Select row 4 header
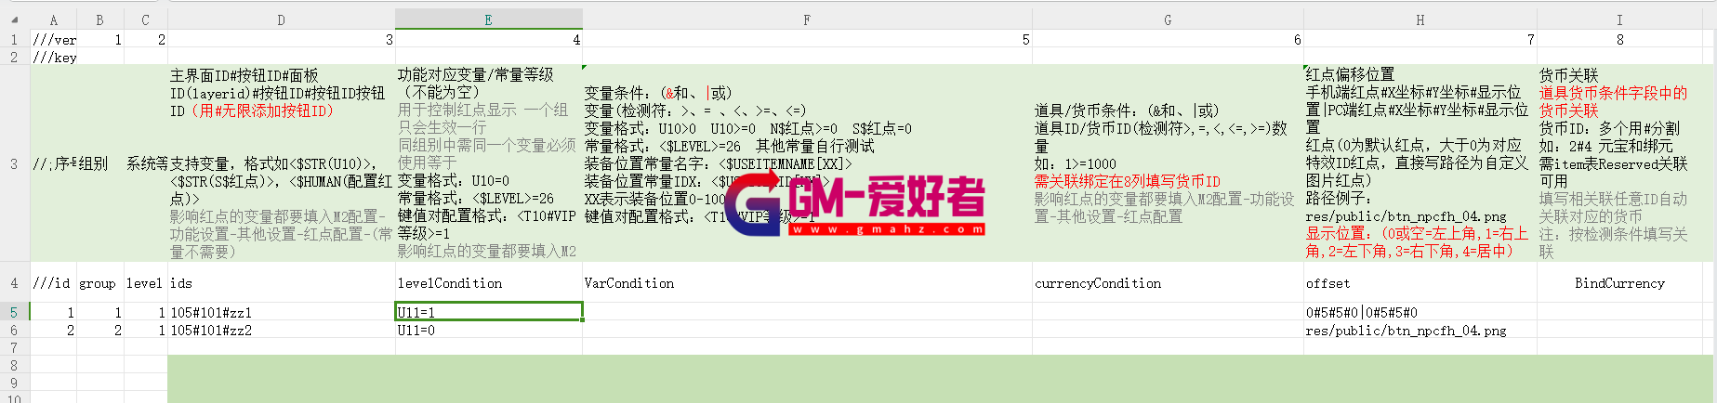 point(14,282)
